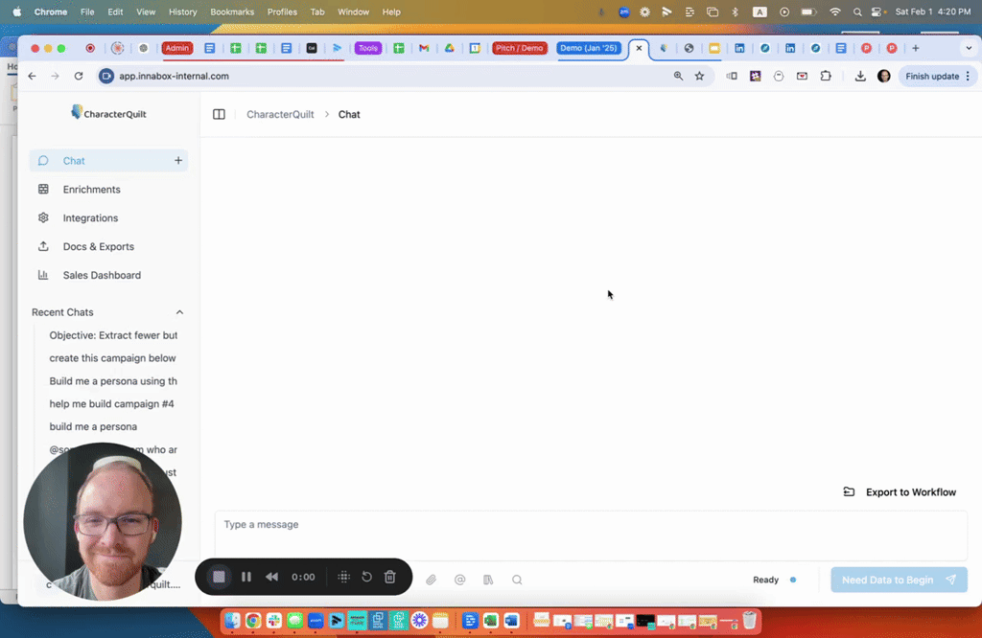
Task: Focus the Type a message field
Action: coord(591,535)
